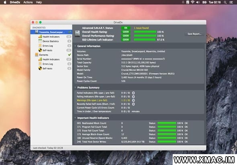Click the drive icon beside Yosemite entry
Image resolution: width=237 pixels, height=165 pixels.
(37, 32)
